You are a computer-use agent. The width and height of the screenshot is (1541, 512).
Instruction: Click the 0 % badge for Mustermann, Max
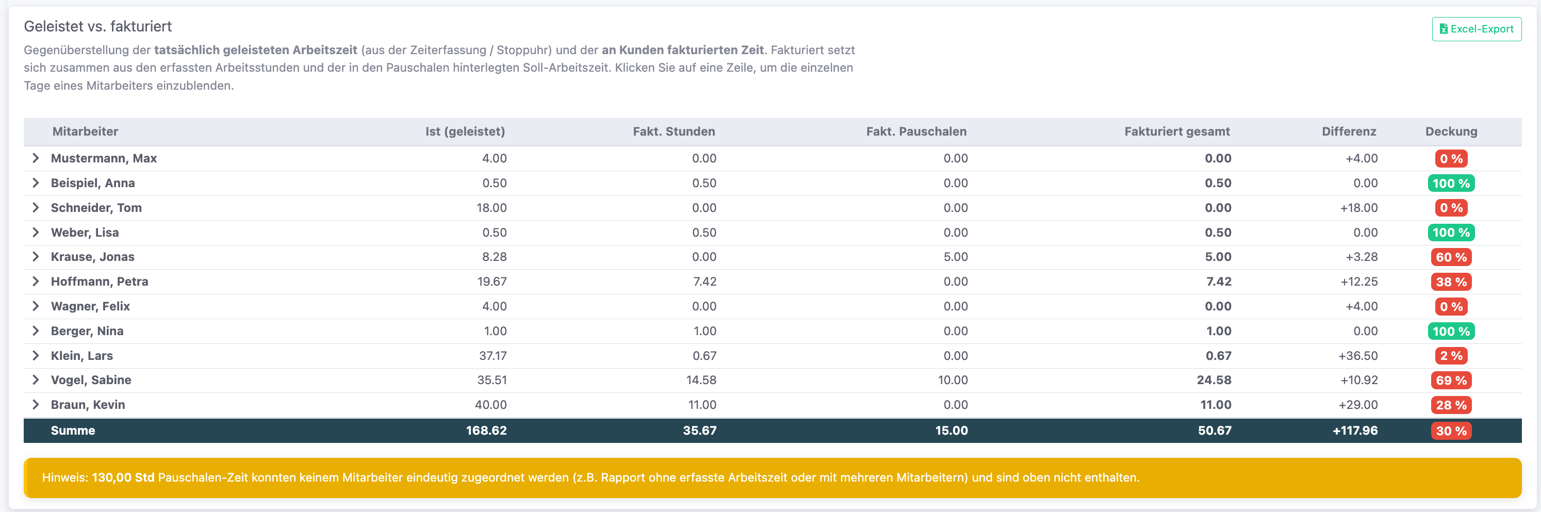pyautogui.click(x=1451, y=158)
